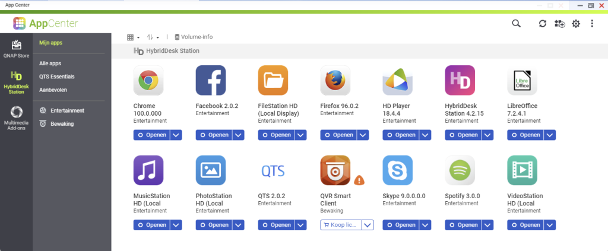
Task: Click the Chrome 100.0.000 title
Action: click(147, 110)
